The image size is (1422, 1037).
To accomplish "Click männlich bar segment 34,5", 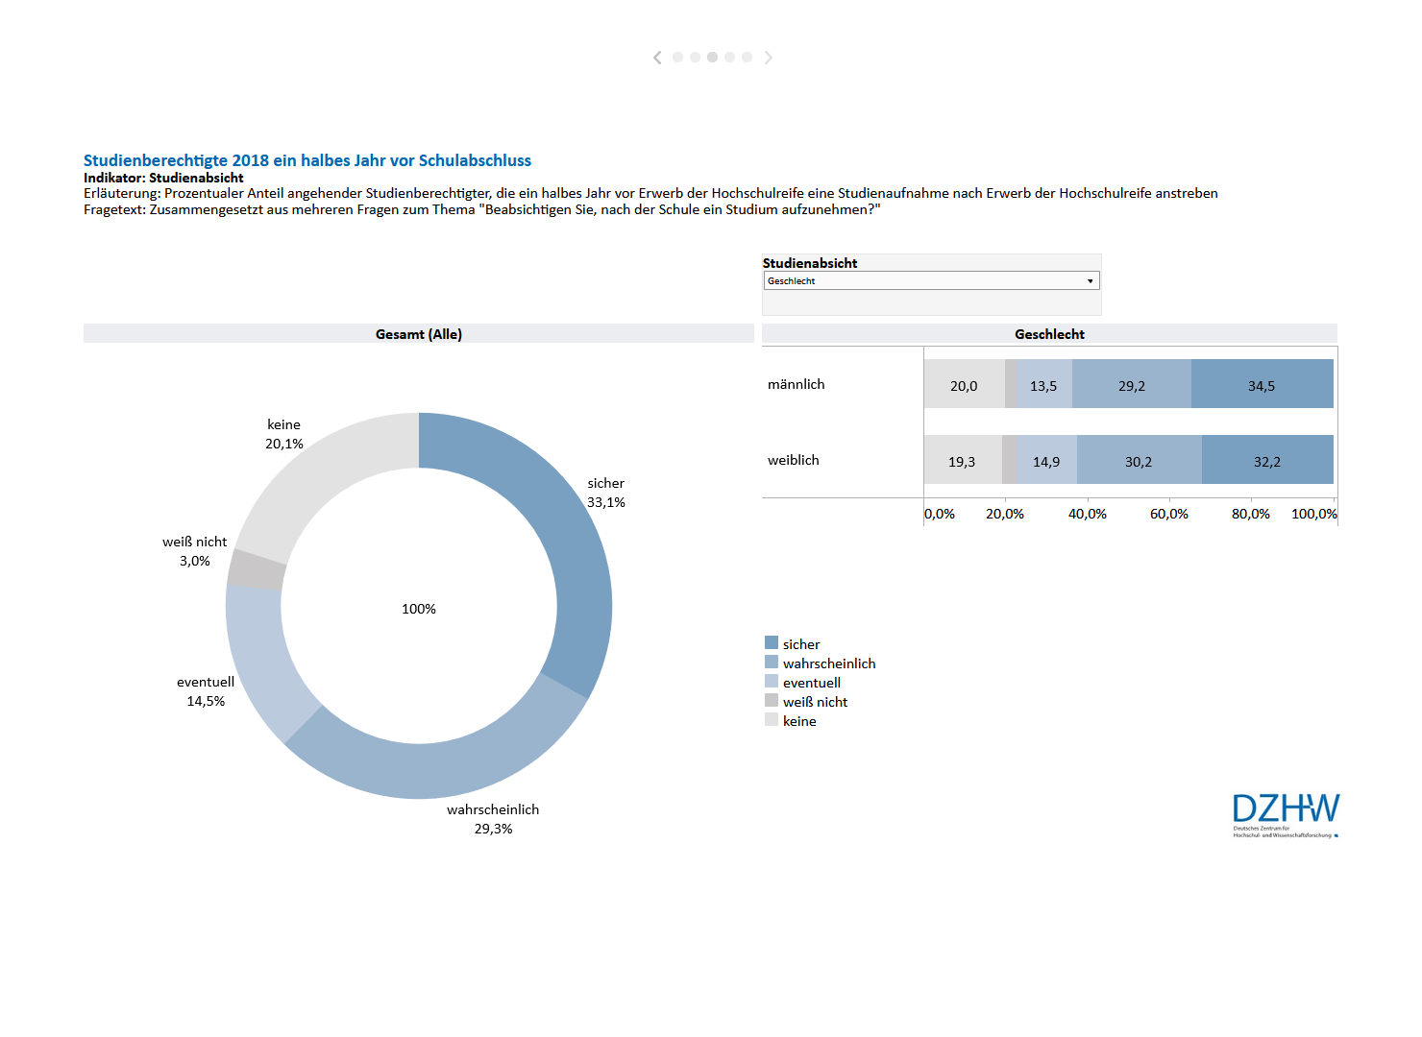I will tap(1263, 384).
